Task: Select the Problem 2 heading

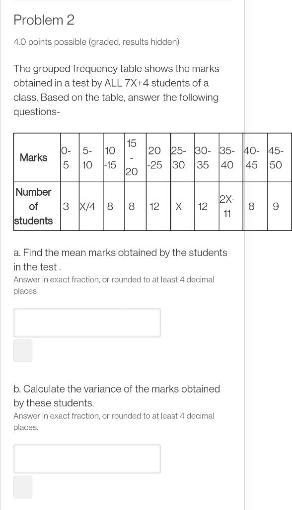Action: point(44,20)
